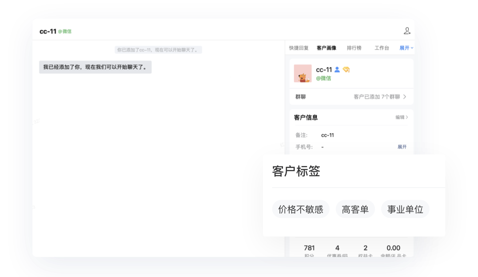Click the yellow handshake badge icon

point(346,70)
